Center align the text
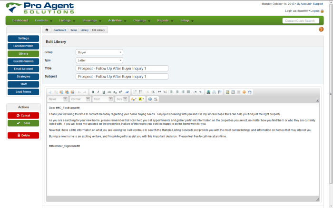This screenshot has height=208, width=333. [x=177, y=92]
